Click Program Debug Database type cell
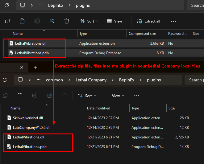The image size is (204, 164). point(100,53)
